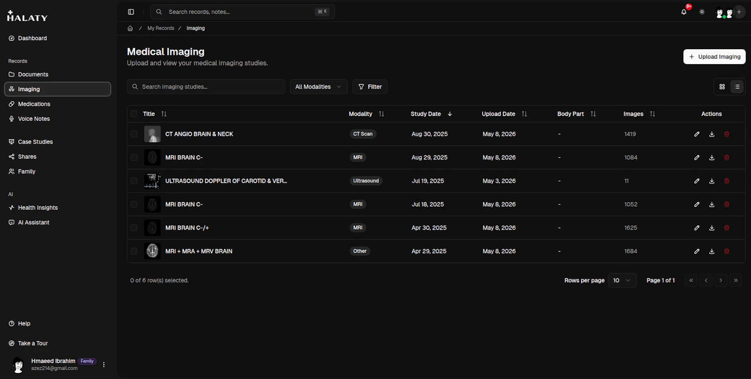Check the MRI BRAIN C-/+ row
Screen dimensions: 751x379
(134, 228)
